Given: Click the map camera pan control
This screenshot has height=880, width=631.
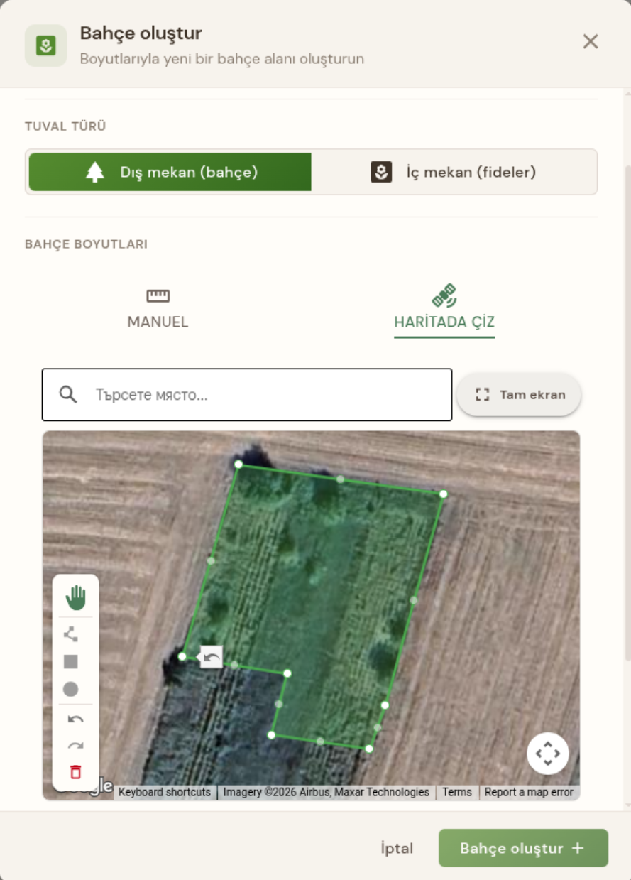Looking at the screenshot, I should tap(548, 753).
